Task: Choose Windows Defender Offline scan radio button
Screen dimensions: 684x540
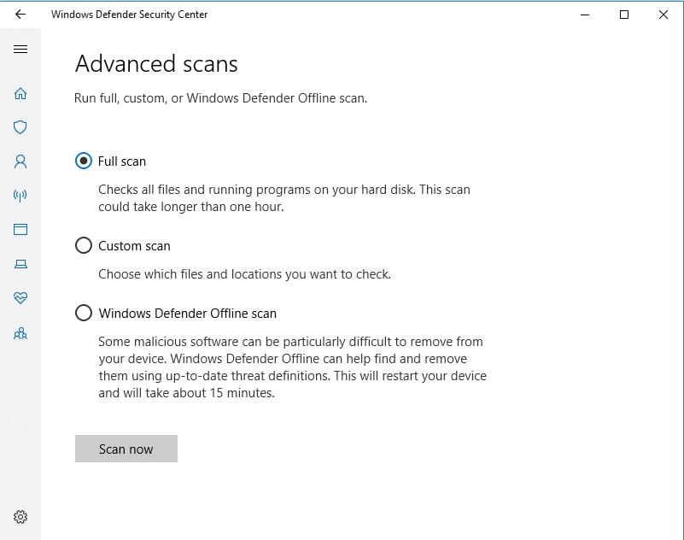Action: point(84,314)
